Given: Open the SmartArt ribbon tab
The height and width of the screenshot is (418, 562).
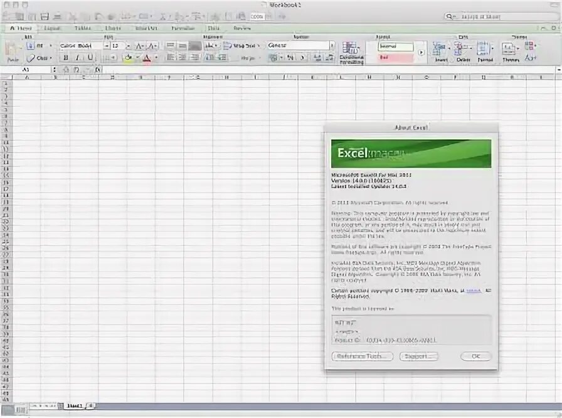Looking at the screenshot, I should pos(146,28).
